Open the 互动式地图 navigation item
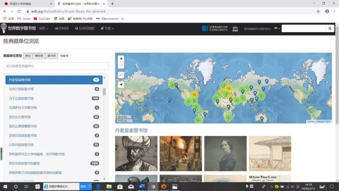This screenshot has width=339, height=191. pos(85,28)
